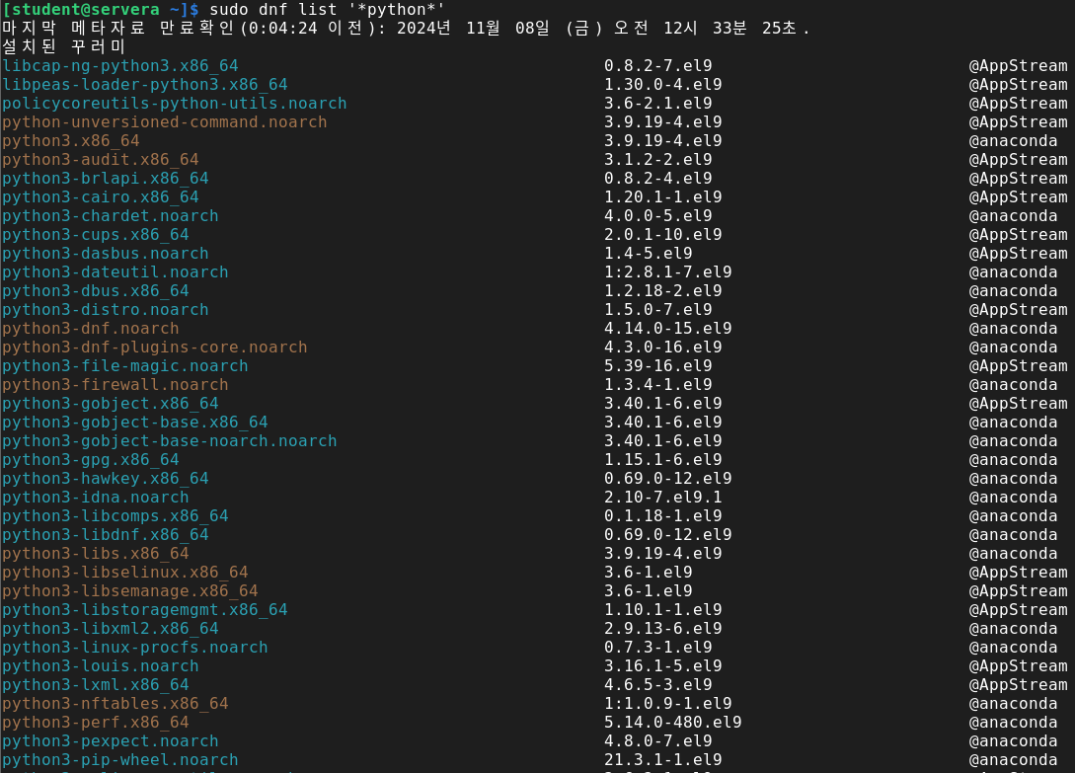Screen dimensions: 1075x773
Task: Click python3-file-magic.noarch package name
Action: (124, 365)
